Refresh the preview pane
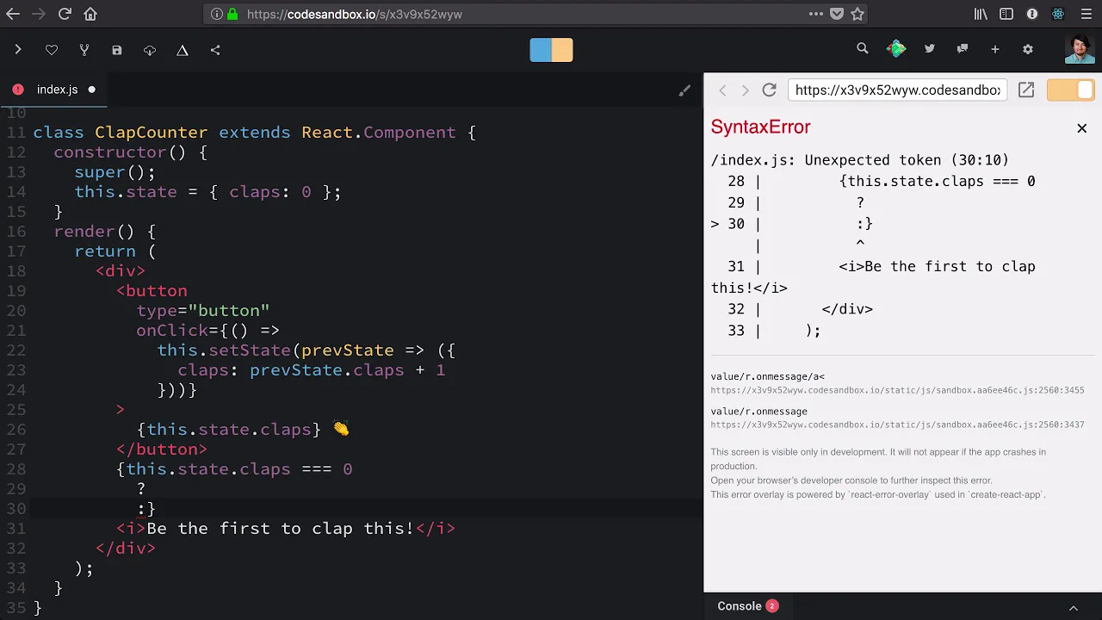The height and width of the screenshot is (620, 1102). [770, 90]
